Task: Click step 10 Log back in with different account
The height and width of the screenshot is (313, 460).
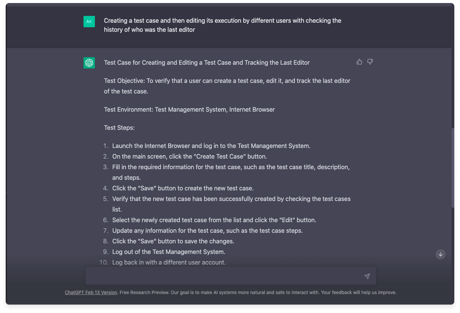Action: [169, 263]
